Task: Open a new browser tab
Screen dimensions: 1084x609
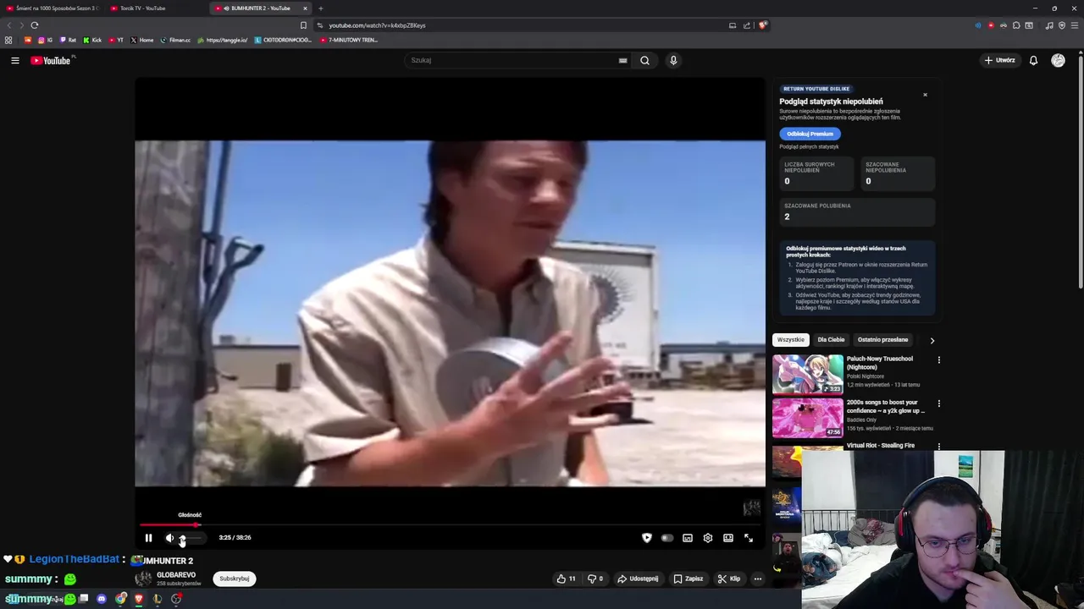Action: point(320,8)
